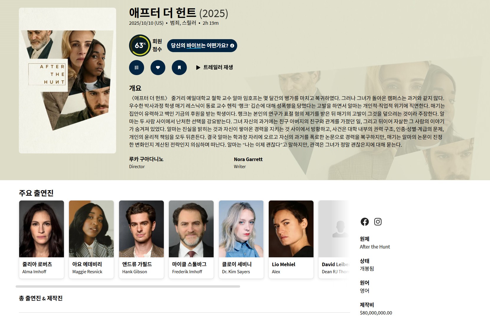490x323 pixels.
Task: Add movie to watchlist with bookmark icon
Action: [179, 67]
